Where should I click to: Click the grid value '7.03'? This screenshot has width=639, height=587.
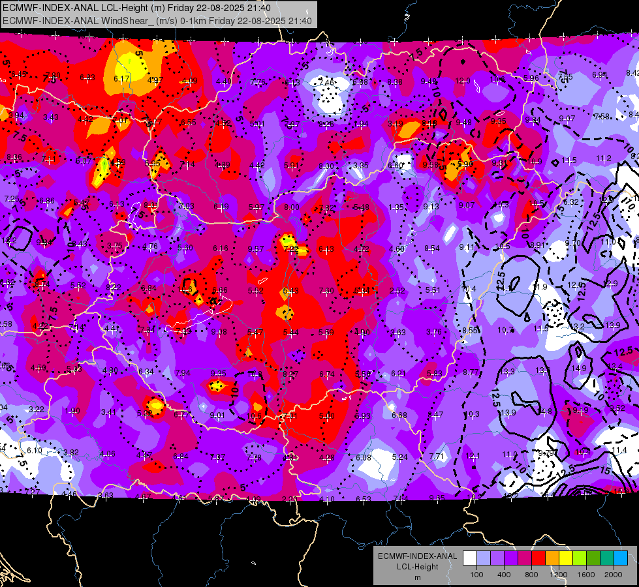click(x=186, y=205)
